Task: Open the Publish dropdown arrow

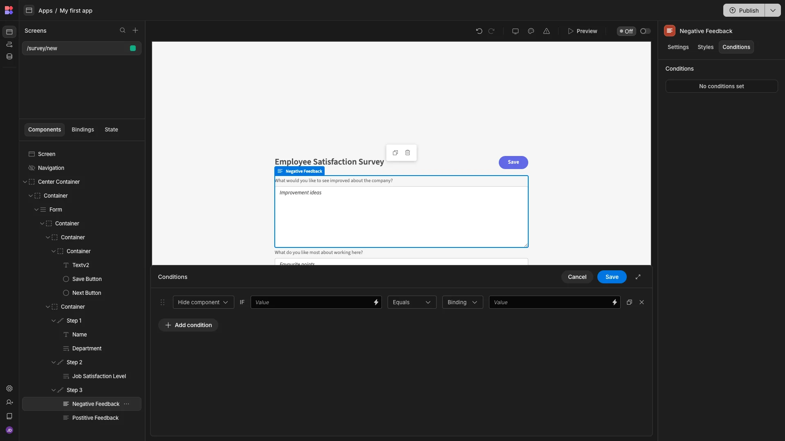Action: click(x=773, y=11)
